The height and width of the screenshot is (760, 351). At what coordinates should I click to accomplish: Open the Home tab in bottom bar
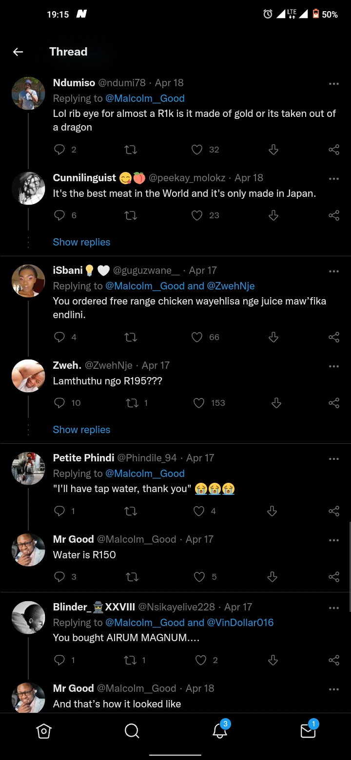pyautogui.click(x=44, y=731)
